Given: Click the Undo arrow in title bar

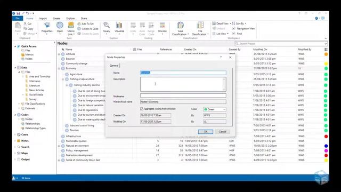Looking at the screenshot, I should pyautogui.click(x=27, y=13).
